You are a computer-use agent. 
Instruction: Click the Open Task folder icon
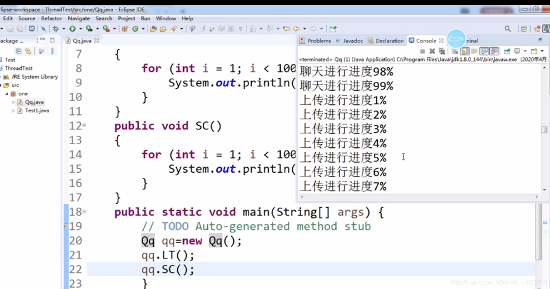click(163, 29)
